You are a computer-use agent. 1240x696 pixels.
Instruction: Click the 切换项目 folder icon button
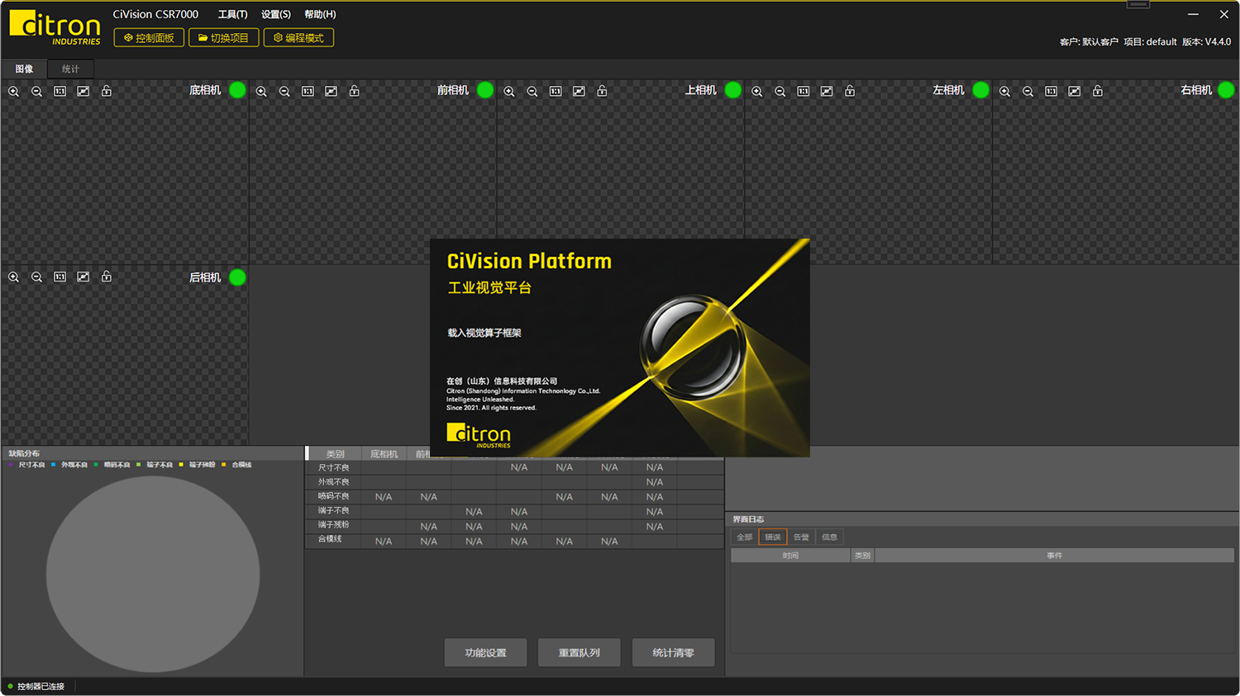click(223, 37)
